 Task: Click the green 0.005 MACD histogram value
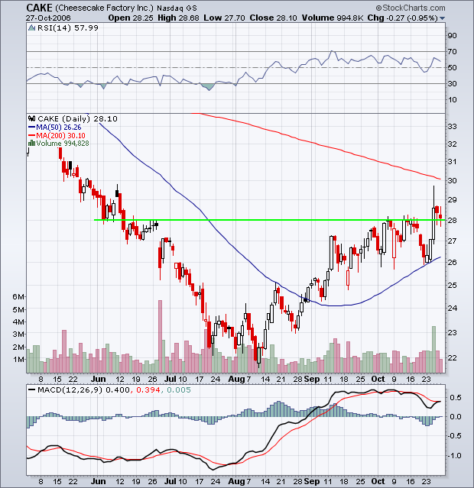pos(179,390)
